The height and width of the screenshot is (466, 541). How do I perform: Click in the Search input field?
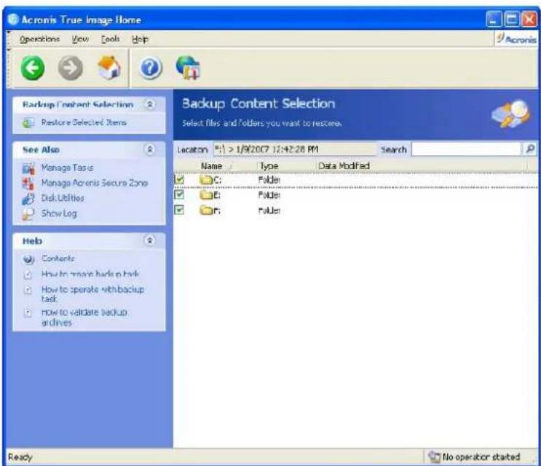[x=466, y=149]
